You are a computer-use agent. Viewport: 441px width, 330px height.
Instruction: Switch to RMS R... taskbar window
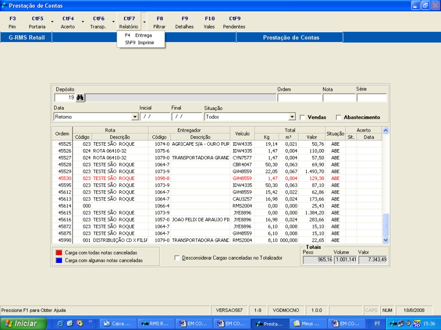[x=156, y=324]
